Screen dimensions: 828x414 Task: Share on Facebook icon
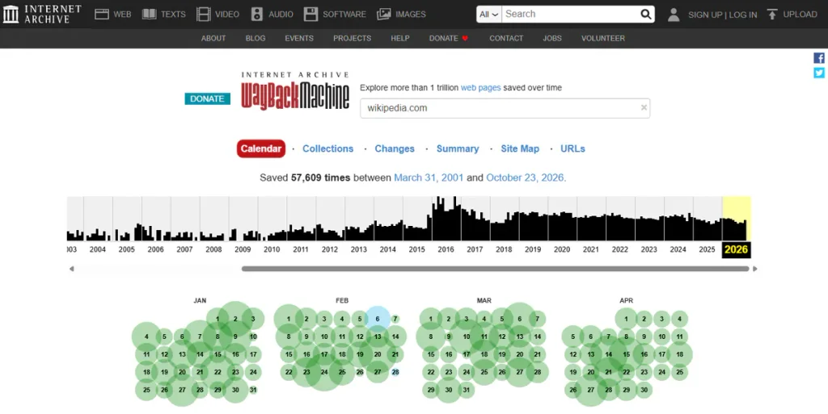(819, 58)
